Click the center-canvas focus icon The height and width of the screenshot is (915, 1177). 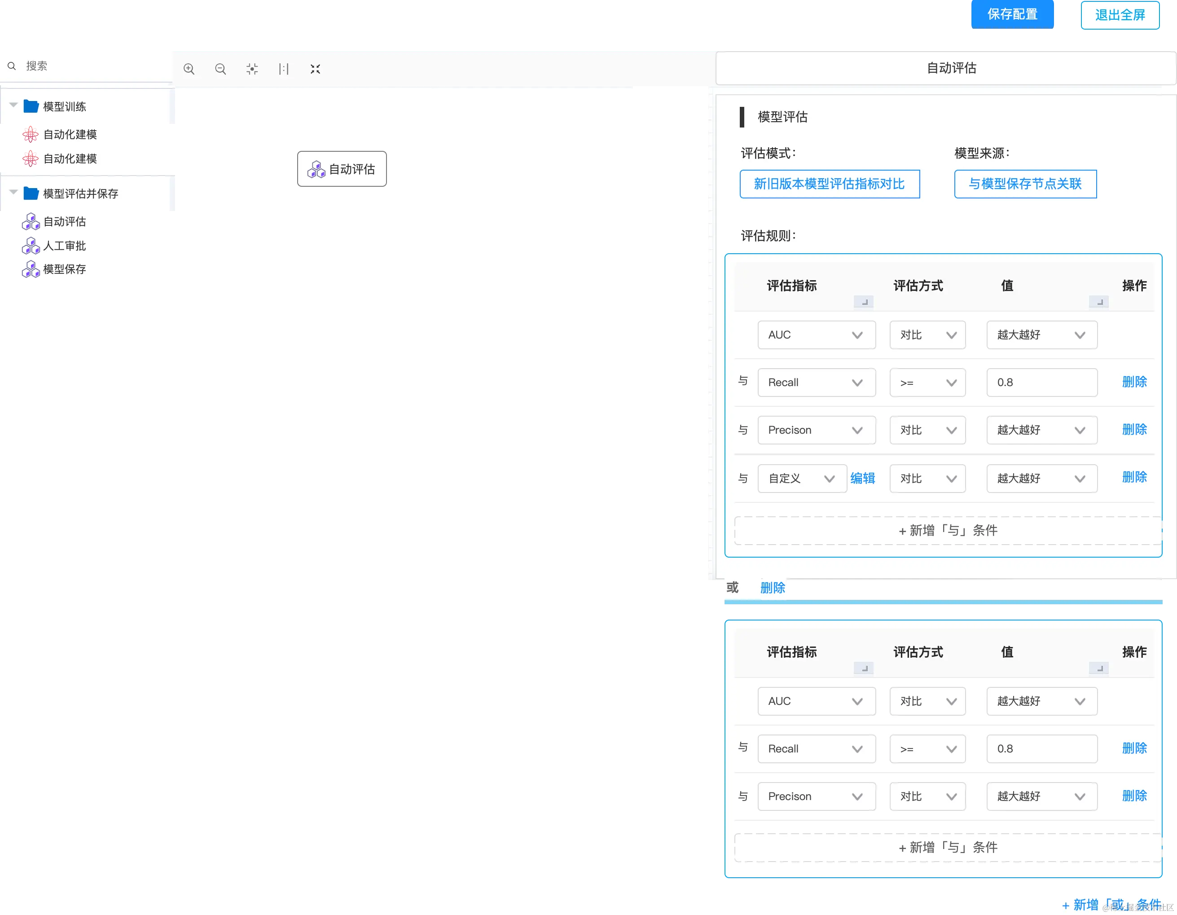click(252, 69)
